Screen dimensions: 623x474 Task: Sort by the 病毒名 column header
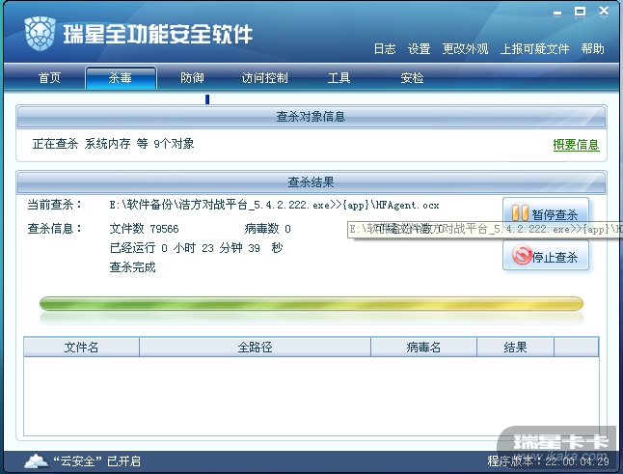(x=423, y=348)
